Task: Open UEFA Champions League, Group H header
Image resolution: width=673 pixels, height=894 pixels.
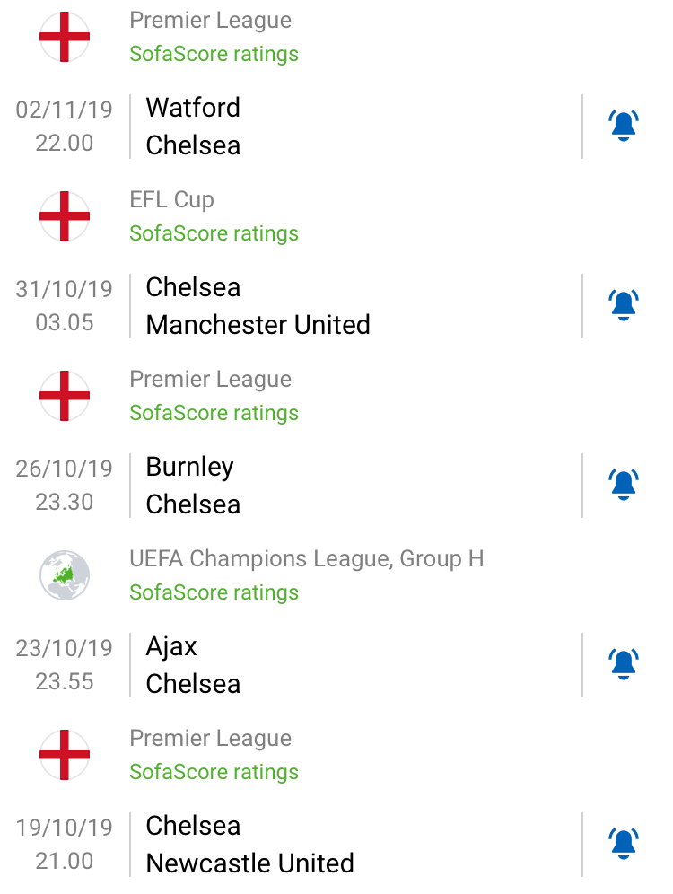Action: pyautogui.click(x=306, y=558)
